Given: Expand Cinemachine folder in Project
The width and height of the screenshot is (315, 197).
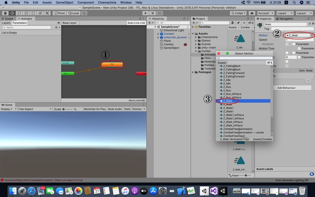Looking at the screenshot, I should pos(196,37).
